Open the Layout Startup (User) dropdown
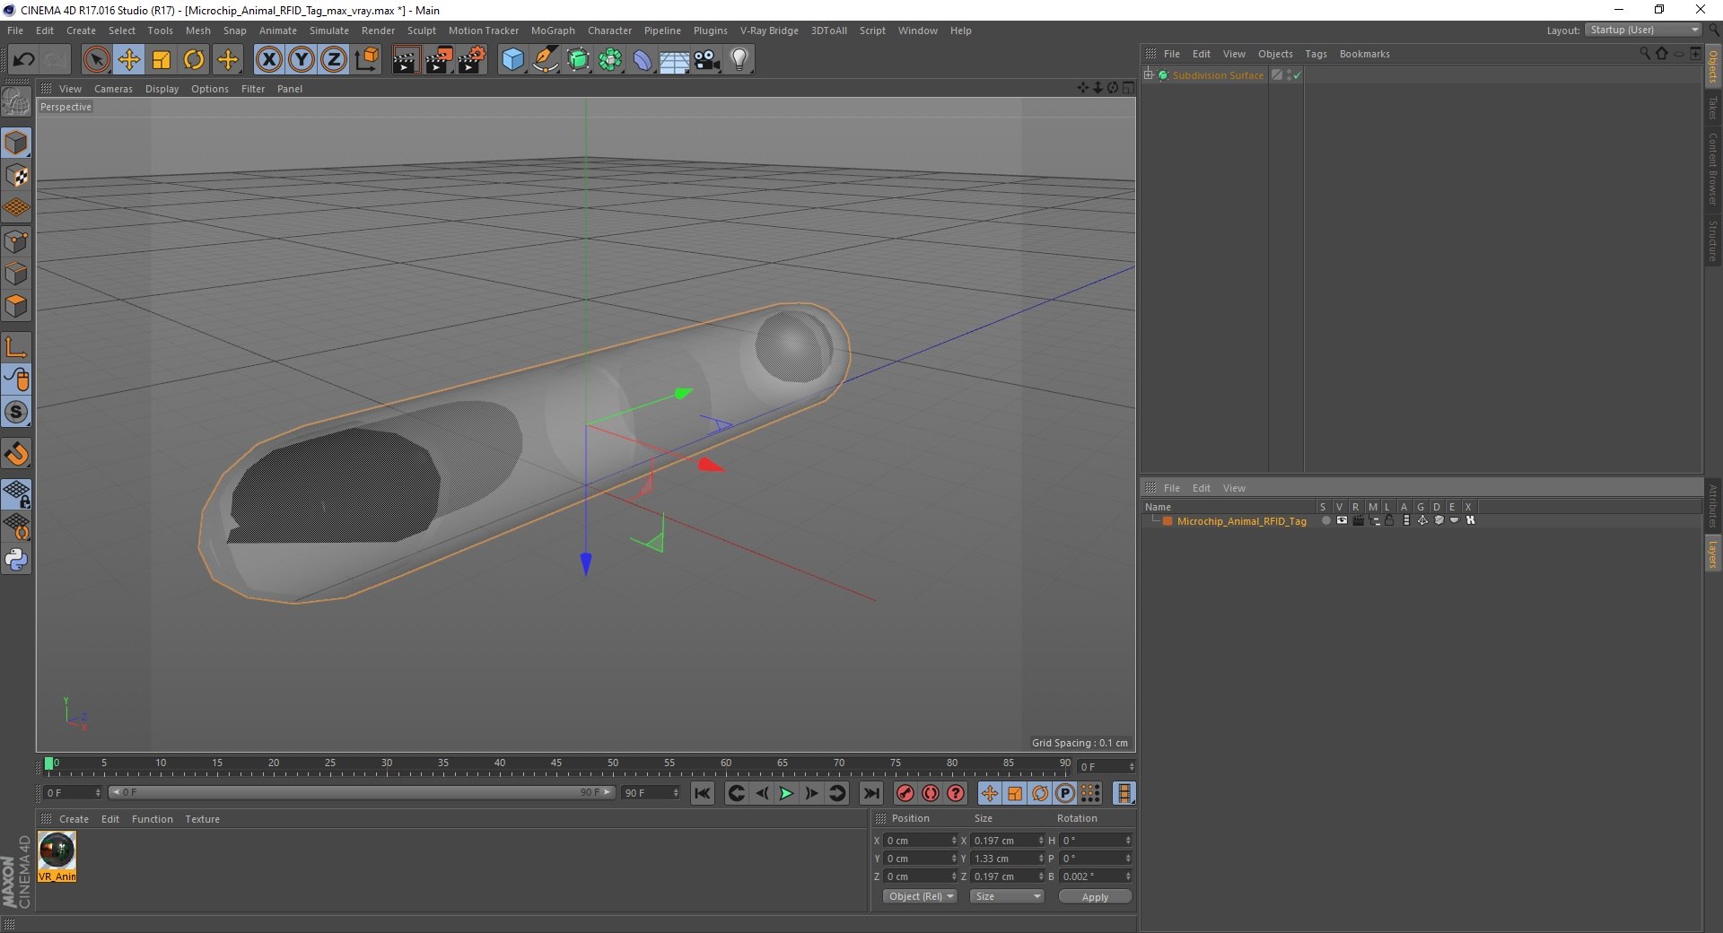Screen dimensions: 1723x933 tap(1644, 30)
